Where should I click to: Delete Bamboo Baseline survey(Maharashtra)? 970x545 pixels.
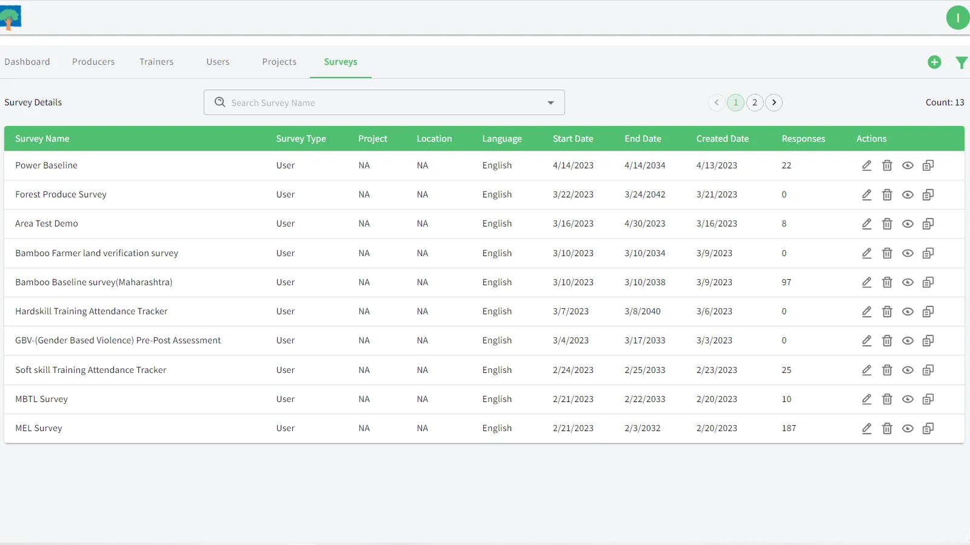(887, 282)
